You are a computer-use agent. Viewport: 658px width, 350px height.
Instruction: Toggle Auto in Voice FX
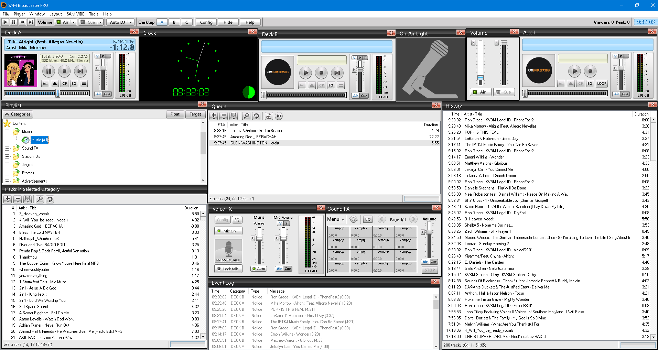coord(259,269)
